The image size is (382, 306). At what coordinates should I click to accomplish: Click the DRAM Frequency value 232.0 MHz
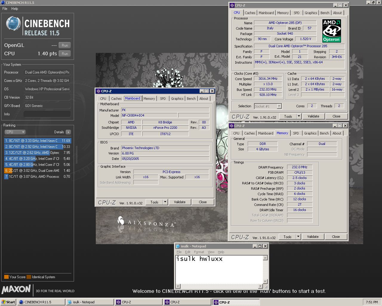[300, 167]
